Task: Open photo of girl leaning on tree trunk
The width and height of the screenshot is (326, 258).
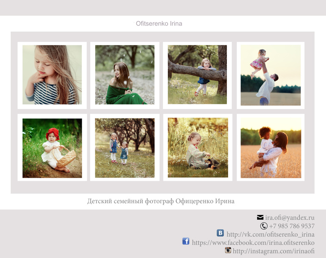Action: pos(197,75)
